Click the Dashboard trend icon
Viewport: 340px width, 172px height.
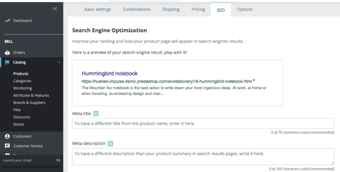point(7,21)
